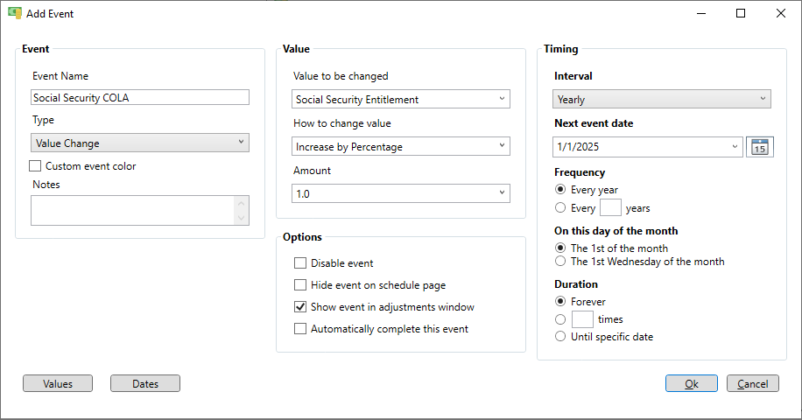Click the Event Name text field
The image size is (802, 420).
140,98
